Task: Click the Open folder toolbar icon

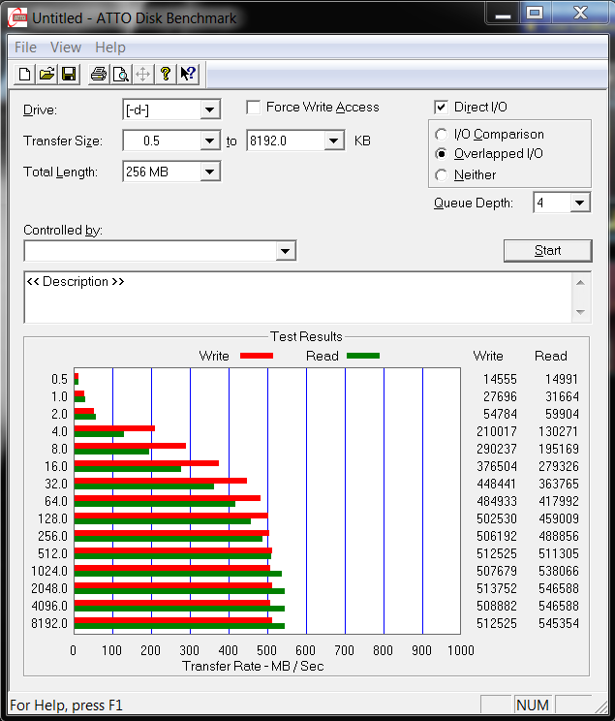Action: [46, 74]
